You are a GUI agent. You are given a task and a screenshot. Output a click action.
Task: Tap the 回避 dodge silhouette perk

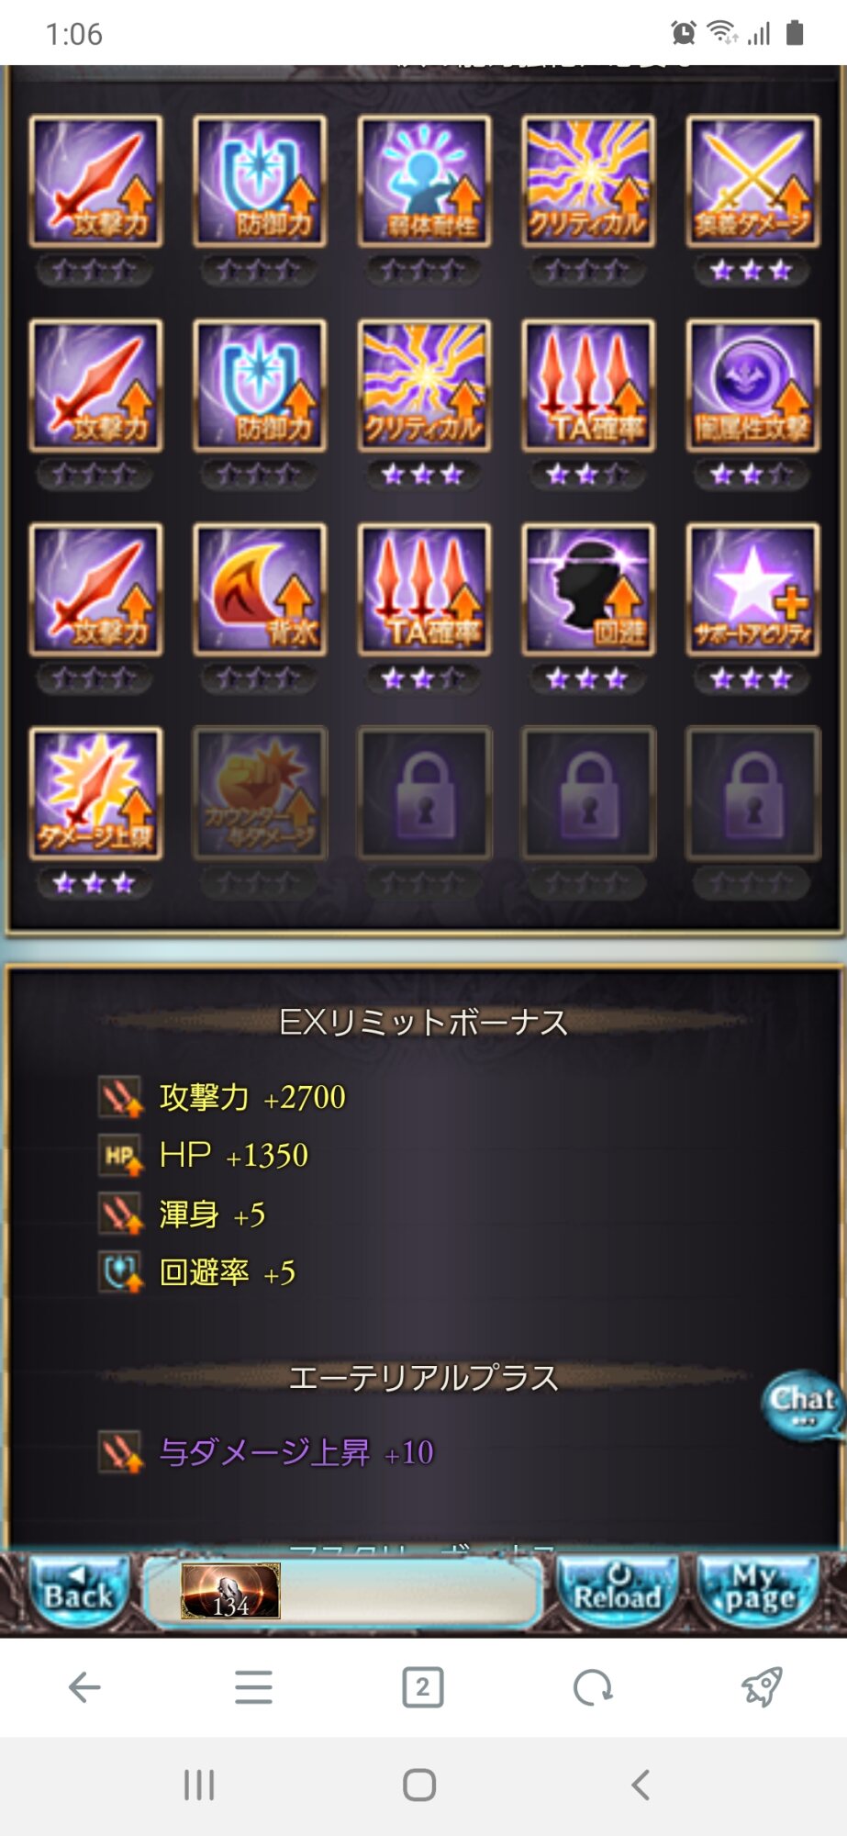588,589
